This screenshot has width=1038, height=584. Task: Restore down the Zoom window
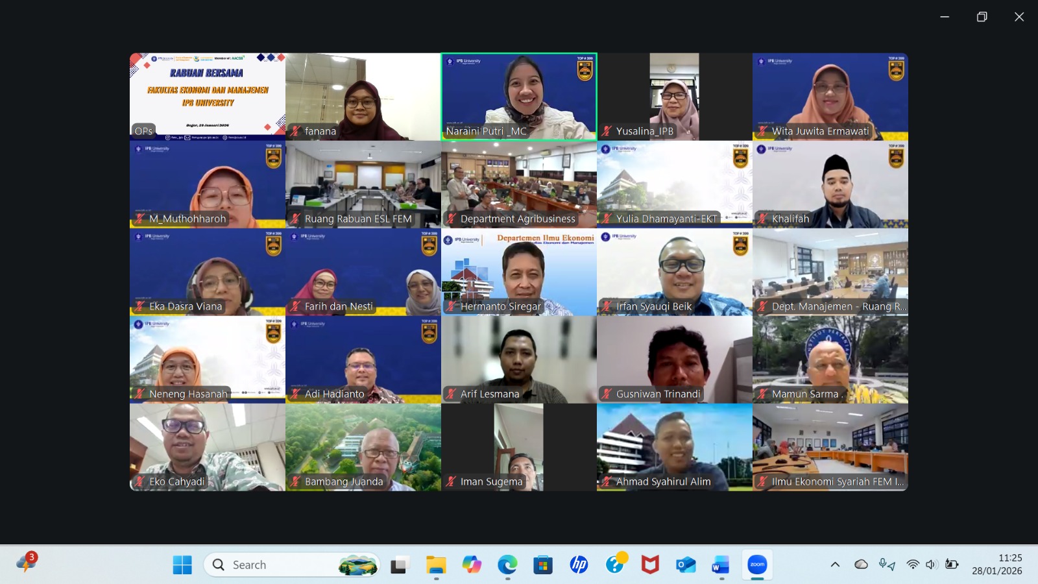pos(982,17)
